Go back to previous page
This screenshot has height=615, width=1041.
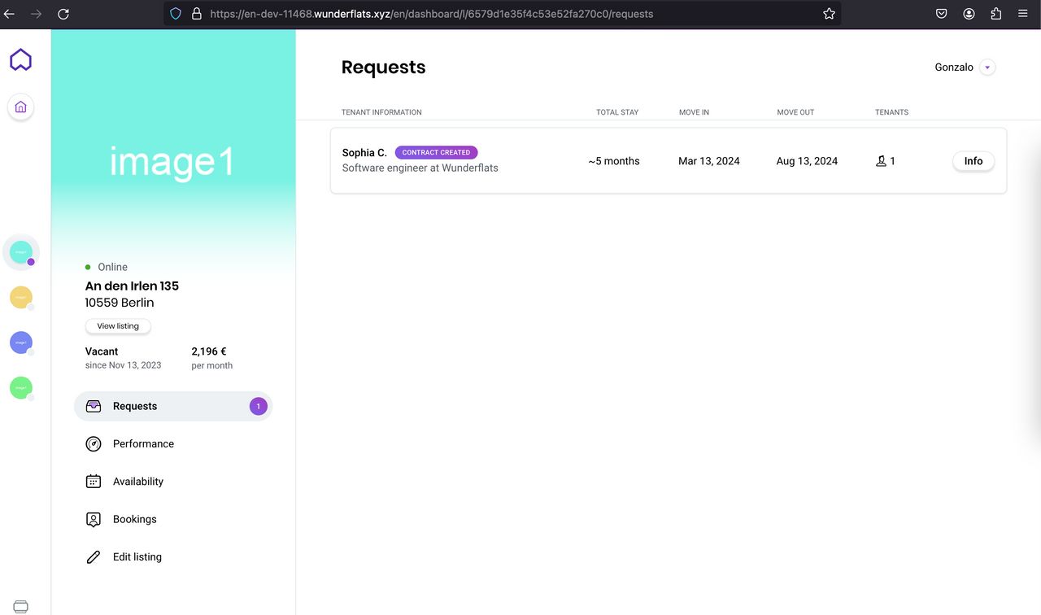click(x=10, y=14)
